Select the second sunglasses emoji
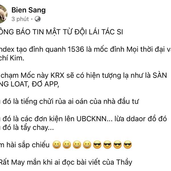 click(107, 145)
